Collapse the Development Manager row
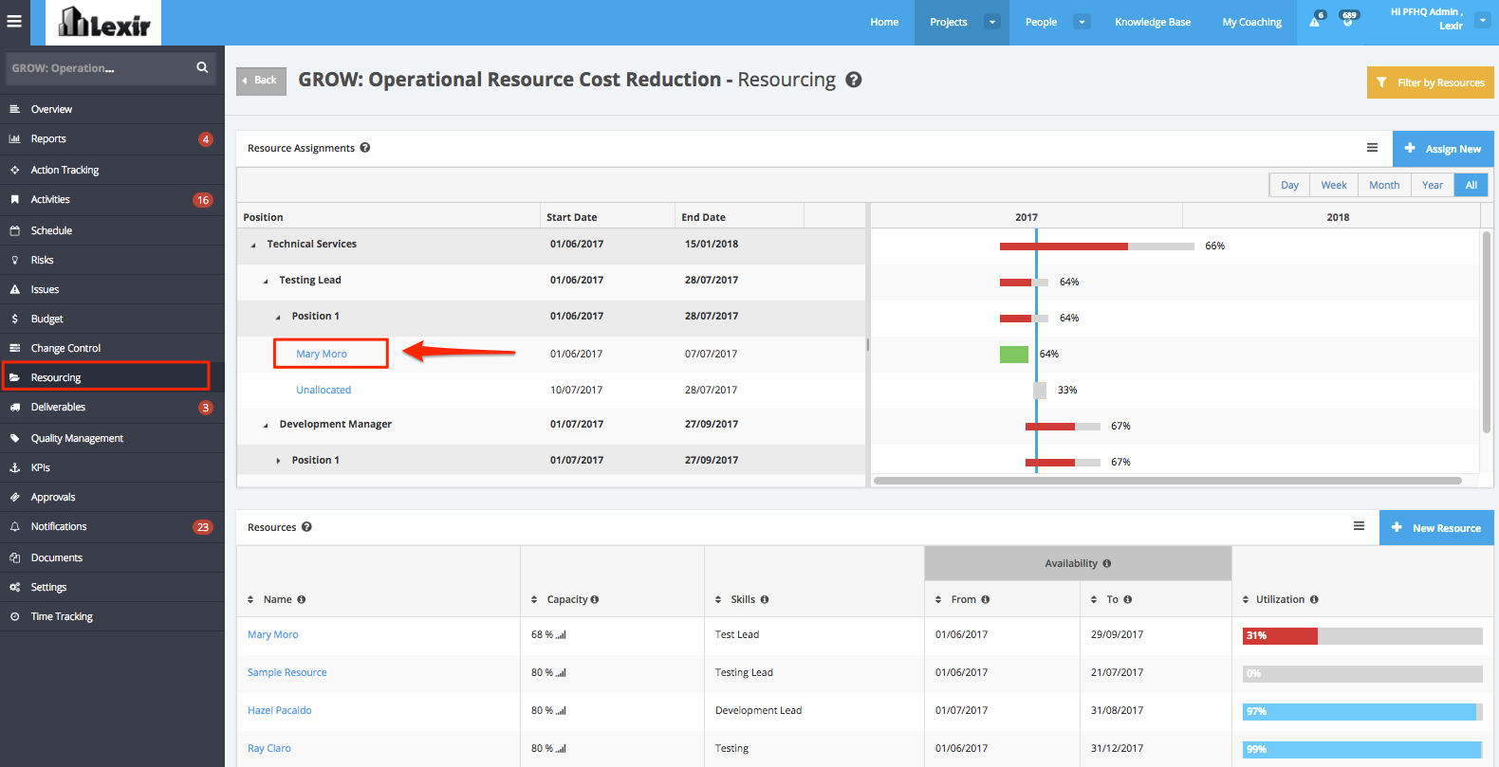This screenshot has width=1499, height=767. coord(266,425)
